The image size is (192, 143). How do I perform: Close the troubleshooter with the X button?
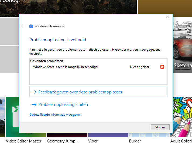pyautogui.click(x=169, y=18)
